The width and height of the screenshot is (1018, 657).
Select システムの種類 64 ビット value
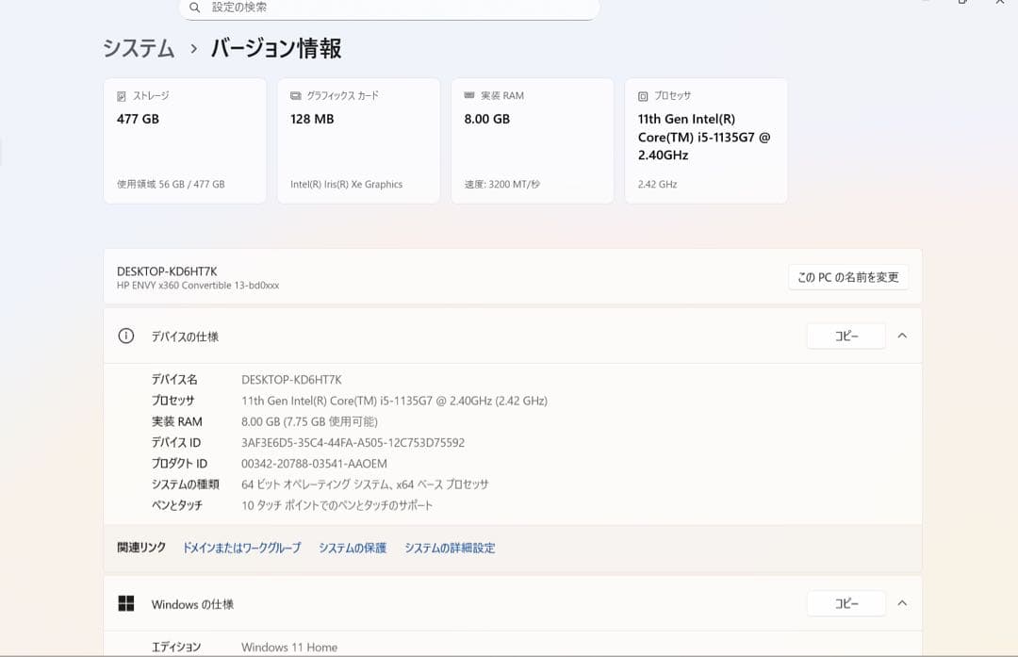coord(365,485)
